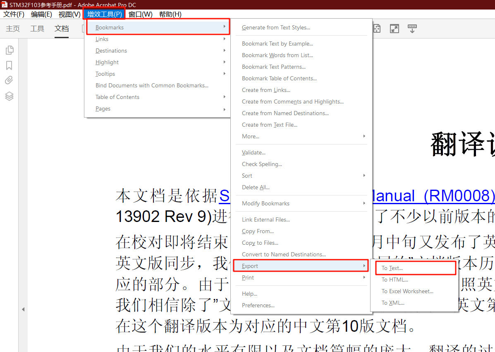Export bookmarks To Text
495x352 pixels.
[x=414, y=268]
